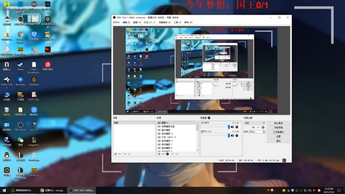
Task: Click the 退出 exit button in OBS
Action: pyautogui.click(x=278, y=141)
